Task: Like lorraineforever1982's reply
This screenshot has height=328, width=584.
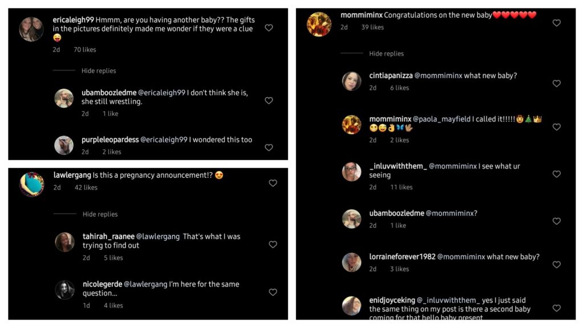Action: [557, 265]
